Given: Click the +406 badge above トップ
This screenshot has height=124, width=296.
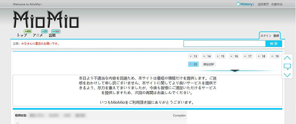Looking at the screenshot, I should [x=28, y=31].
